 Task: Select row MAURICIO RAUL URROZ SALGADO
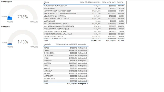(84, 19)
